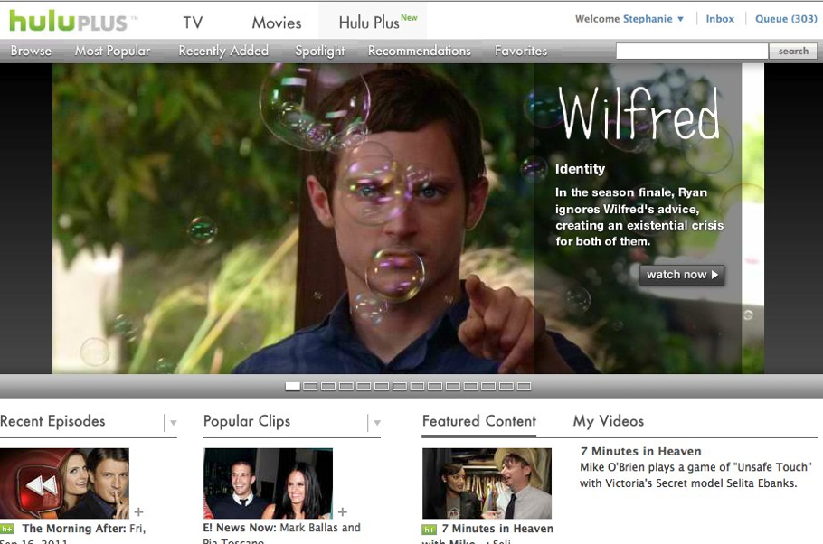Image resolution: width=823 pixels, height=544 pixels.
Task: Open the TV section
Action: pos(193,23)
